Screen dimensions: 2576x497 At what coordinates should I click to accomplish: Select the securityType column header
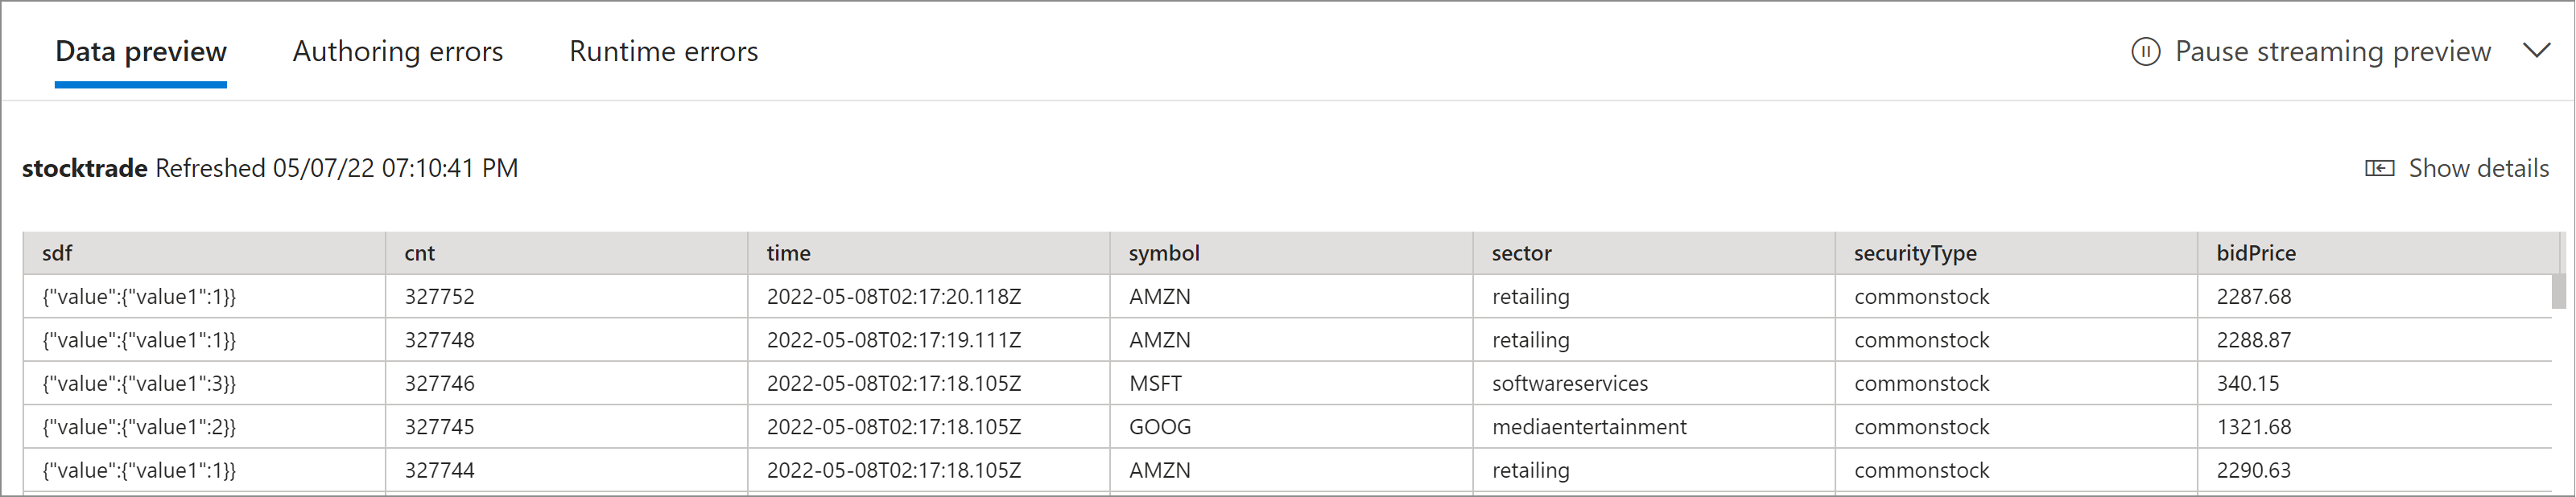pos(1915,254)
